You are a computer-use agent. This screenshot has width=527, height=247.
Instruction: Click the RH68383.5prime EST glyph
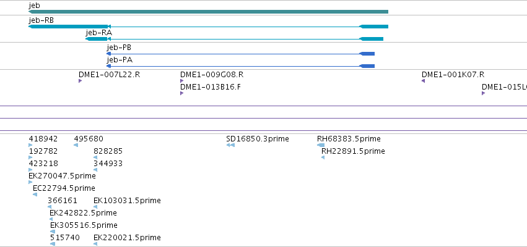pos(321,145)
